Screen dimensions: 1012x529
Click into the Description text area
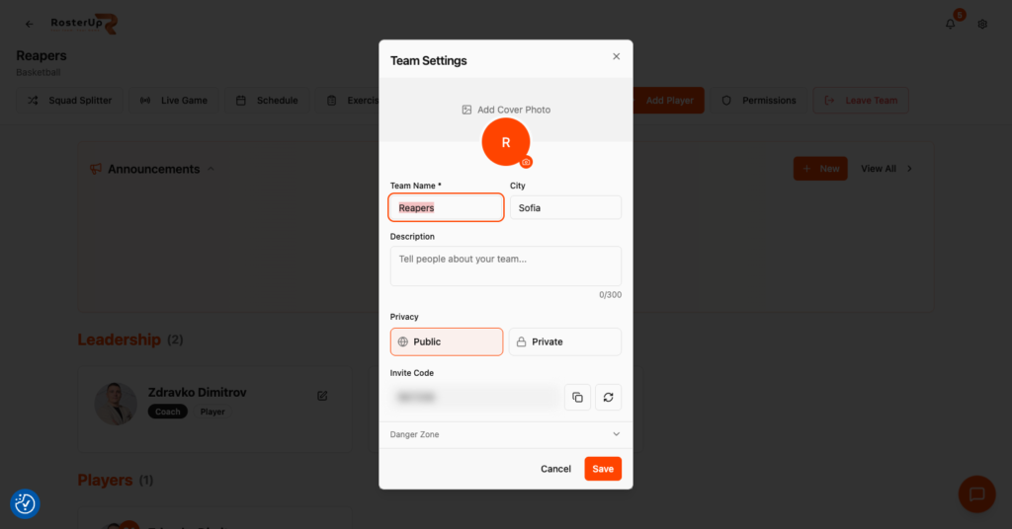(x=505, y=266)
